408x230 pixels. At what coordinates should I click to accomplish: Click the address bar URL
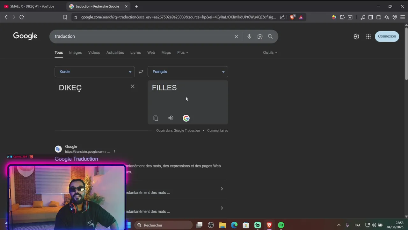click(x=178, y=17)
